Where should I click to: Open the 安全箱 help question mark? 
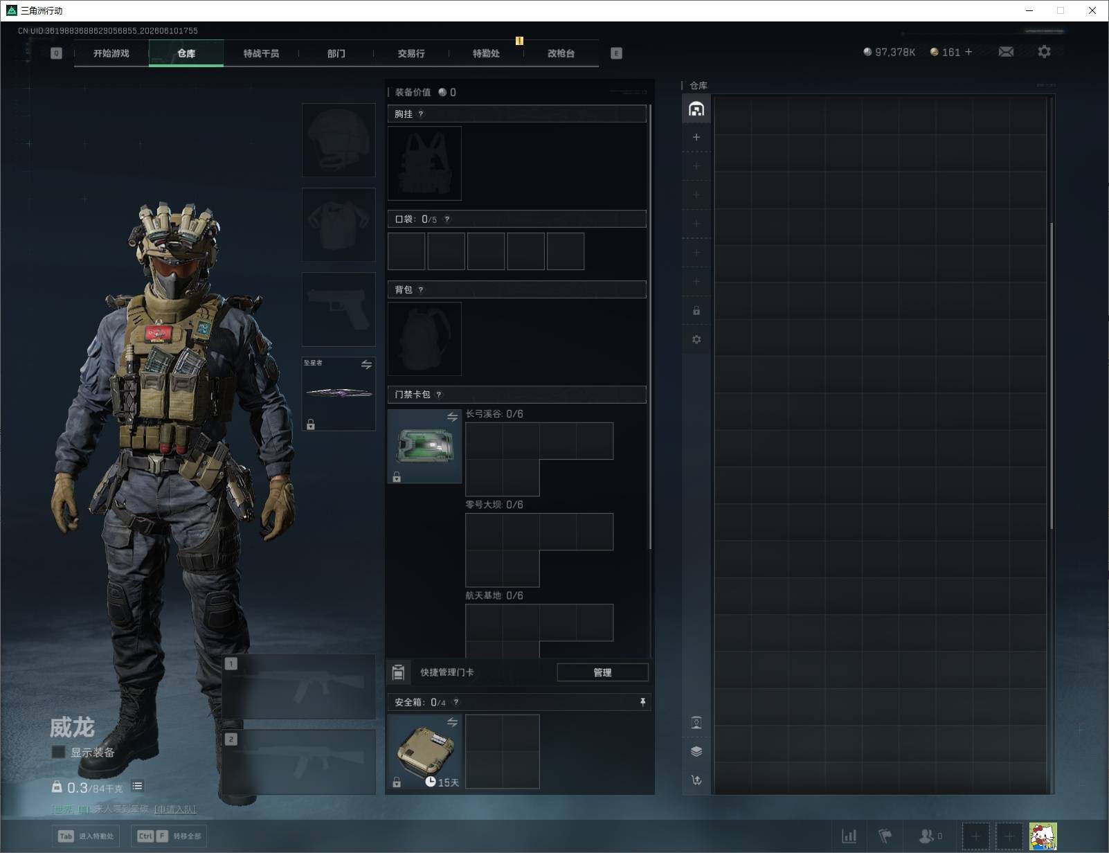(x=456, y=702)
